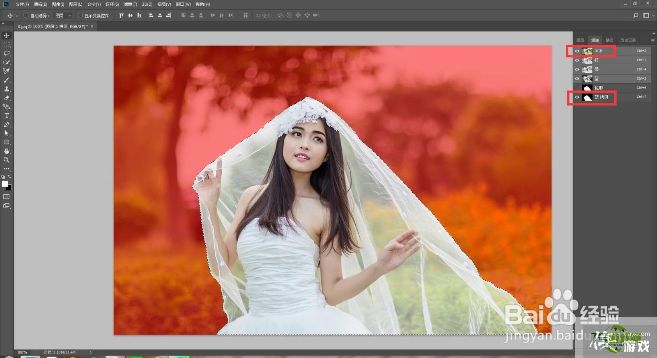This screenshot has height=358, width=657.
Task: Select the RGB composite channel thumbnail
Action: click(587, 51)
